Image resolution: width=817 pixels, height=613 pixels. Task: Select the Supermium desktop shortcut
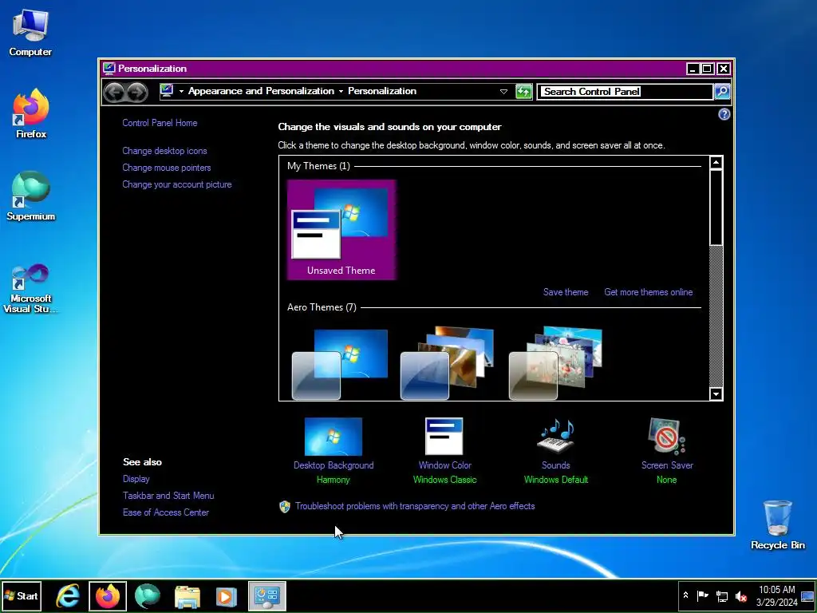[x=31, y=196]
